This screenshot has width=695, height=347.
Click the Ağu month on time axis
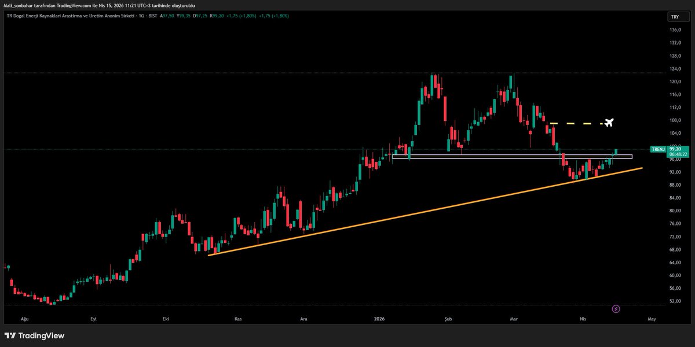pos(24,318)
